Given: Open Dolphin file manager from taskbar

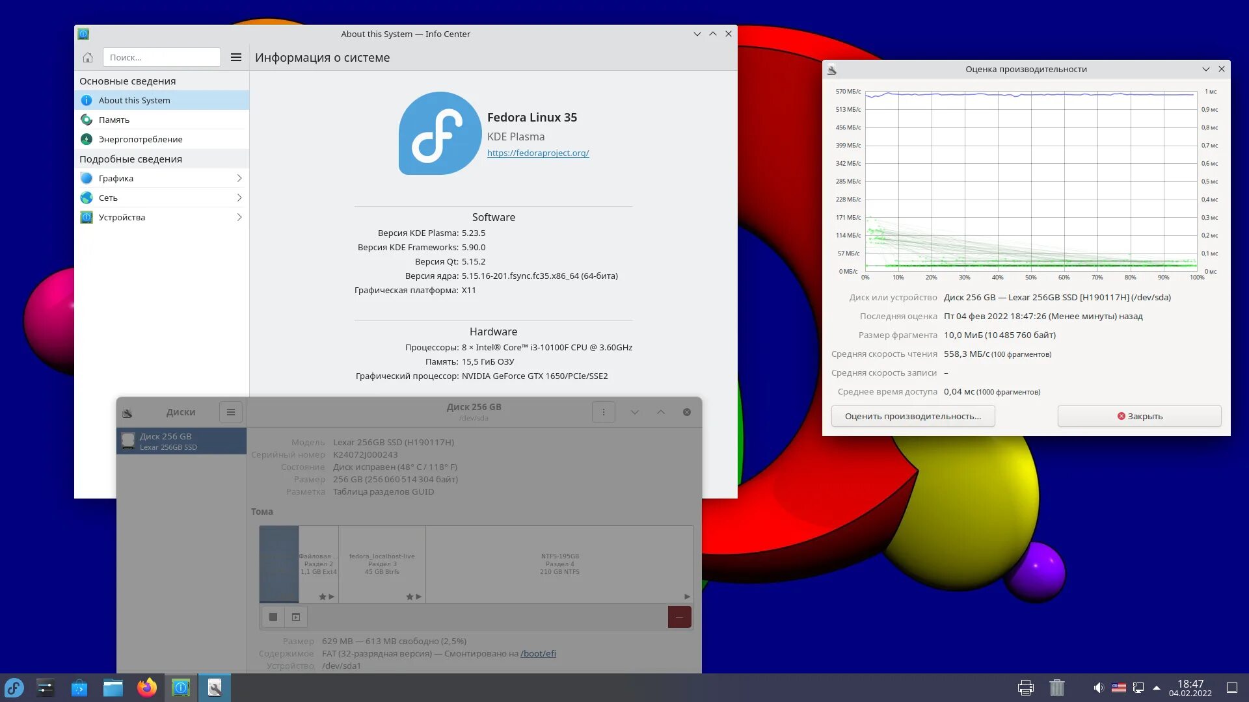Looking at the screenshot, I should (x=113, y=688).
